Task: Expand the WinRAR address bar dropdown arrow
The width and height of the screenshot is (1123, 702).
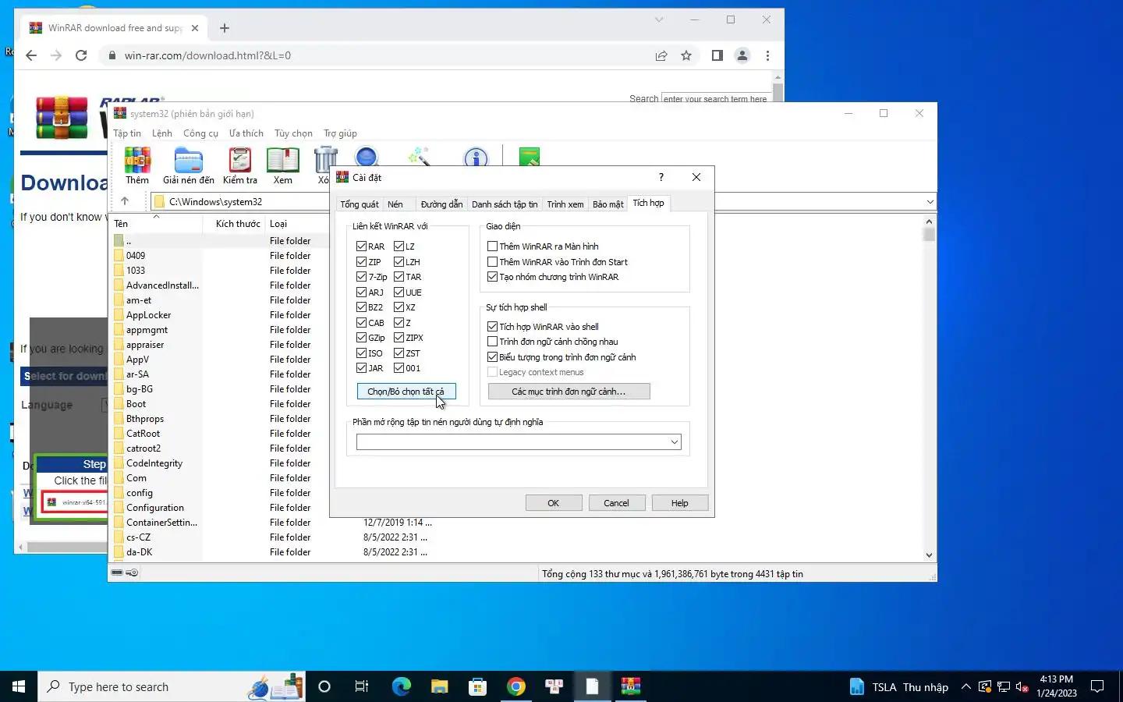Action: pyautogui.click(x=930, y=202)
